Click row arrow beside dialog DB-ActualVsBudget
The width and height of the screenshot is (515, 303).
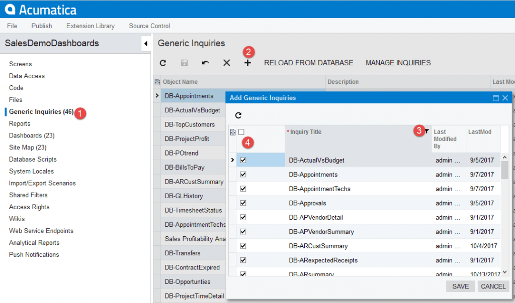[x=232, y=160]
